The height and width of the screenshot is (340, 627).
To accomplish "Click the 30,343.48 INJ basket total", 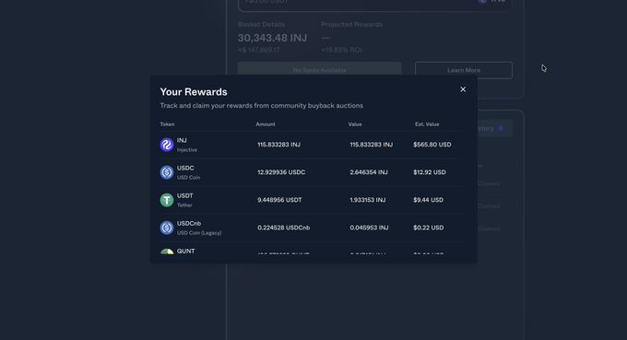I will coord(272,38).
